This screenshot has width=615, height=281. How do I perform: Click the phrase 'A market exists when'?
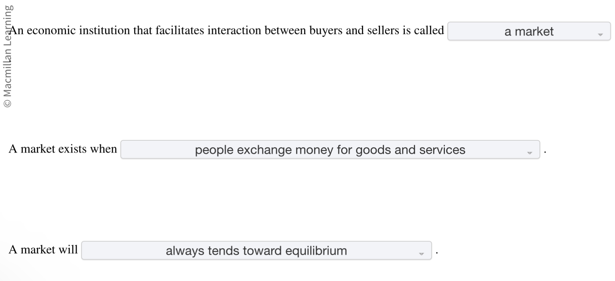(x=63, y=149)
